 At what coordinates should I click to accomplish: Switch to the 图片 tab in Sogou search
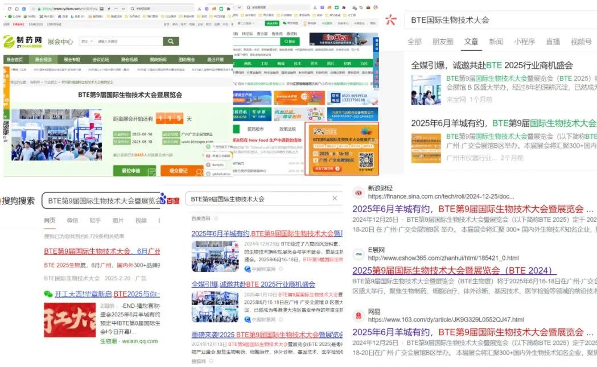tap(118, 220)
